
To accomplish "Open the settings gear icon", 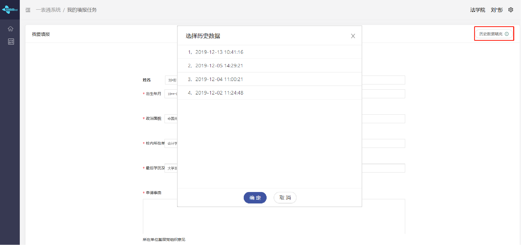I will [511, 10].
